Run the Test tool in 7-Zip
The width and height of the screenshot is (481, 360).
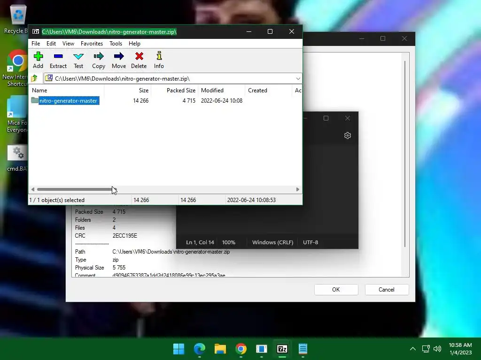tap(78, 60)
